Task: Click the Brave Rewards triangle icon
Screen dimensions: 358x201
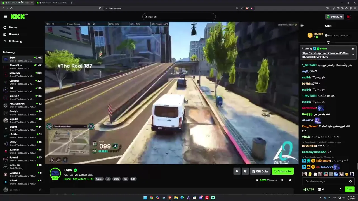Action: click(252, 8)
